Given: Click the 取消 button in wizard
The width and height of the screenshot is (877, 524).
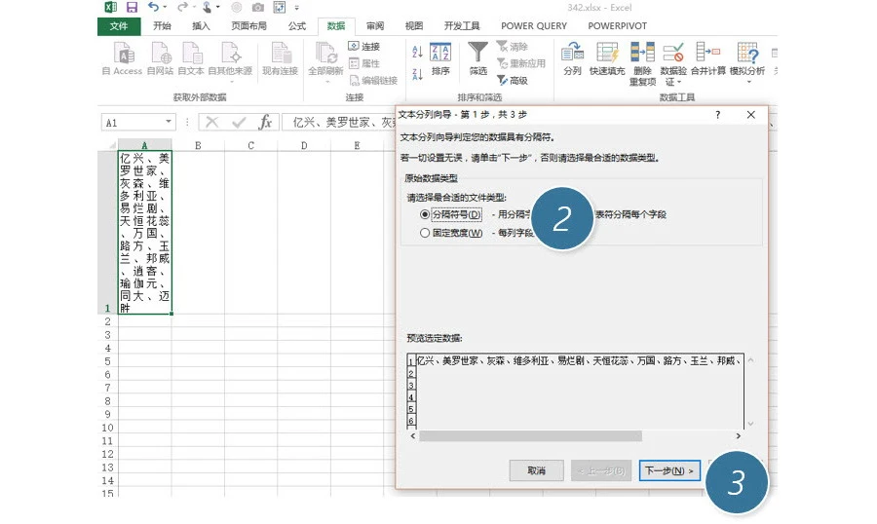Looking at the screenshot, I should [536, 470].
